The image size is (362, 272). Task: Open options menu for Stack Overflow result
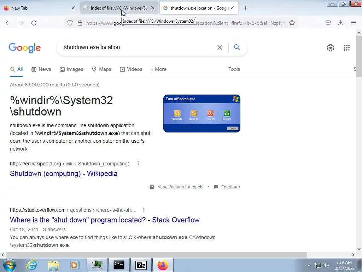coord(144,210)
